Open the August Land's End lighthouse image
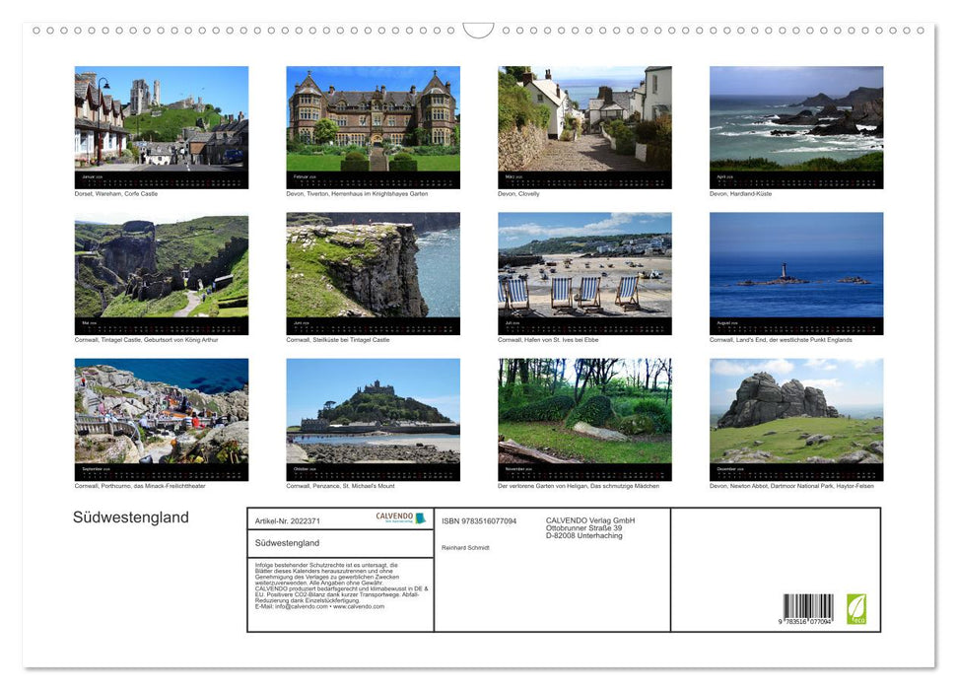Screen dimensions: 957x690 [x=795, y=273]
